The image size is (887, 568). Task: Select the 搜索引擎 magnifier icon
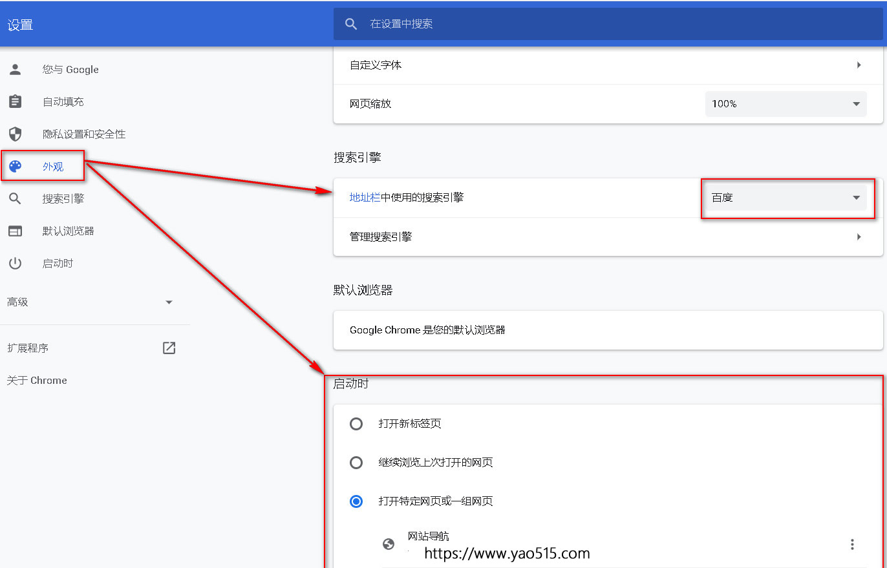[x=15, y=198]
